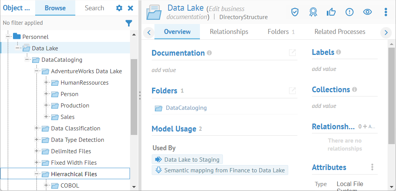Close the object browser panel
The width and height of the screenshot is (396, 191).
pyautogui.click(x=130, y=8)
